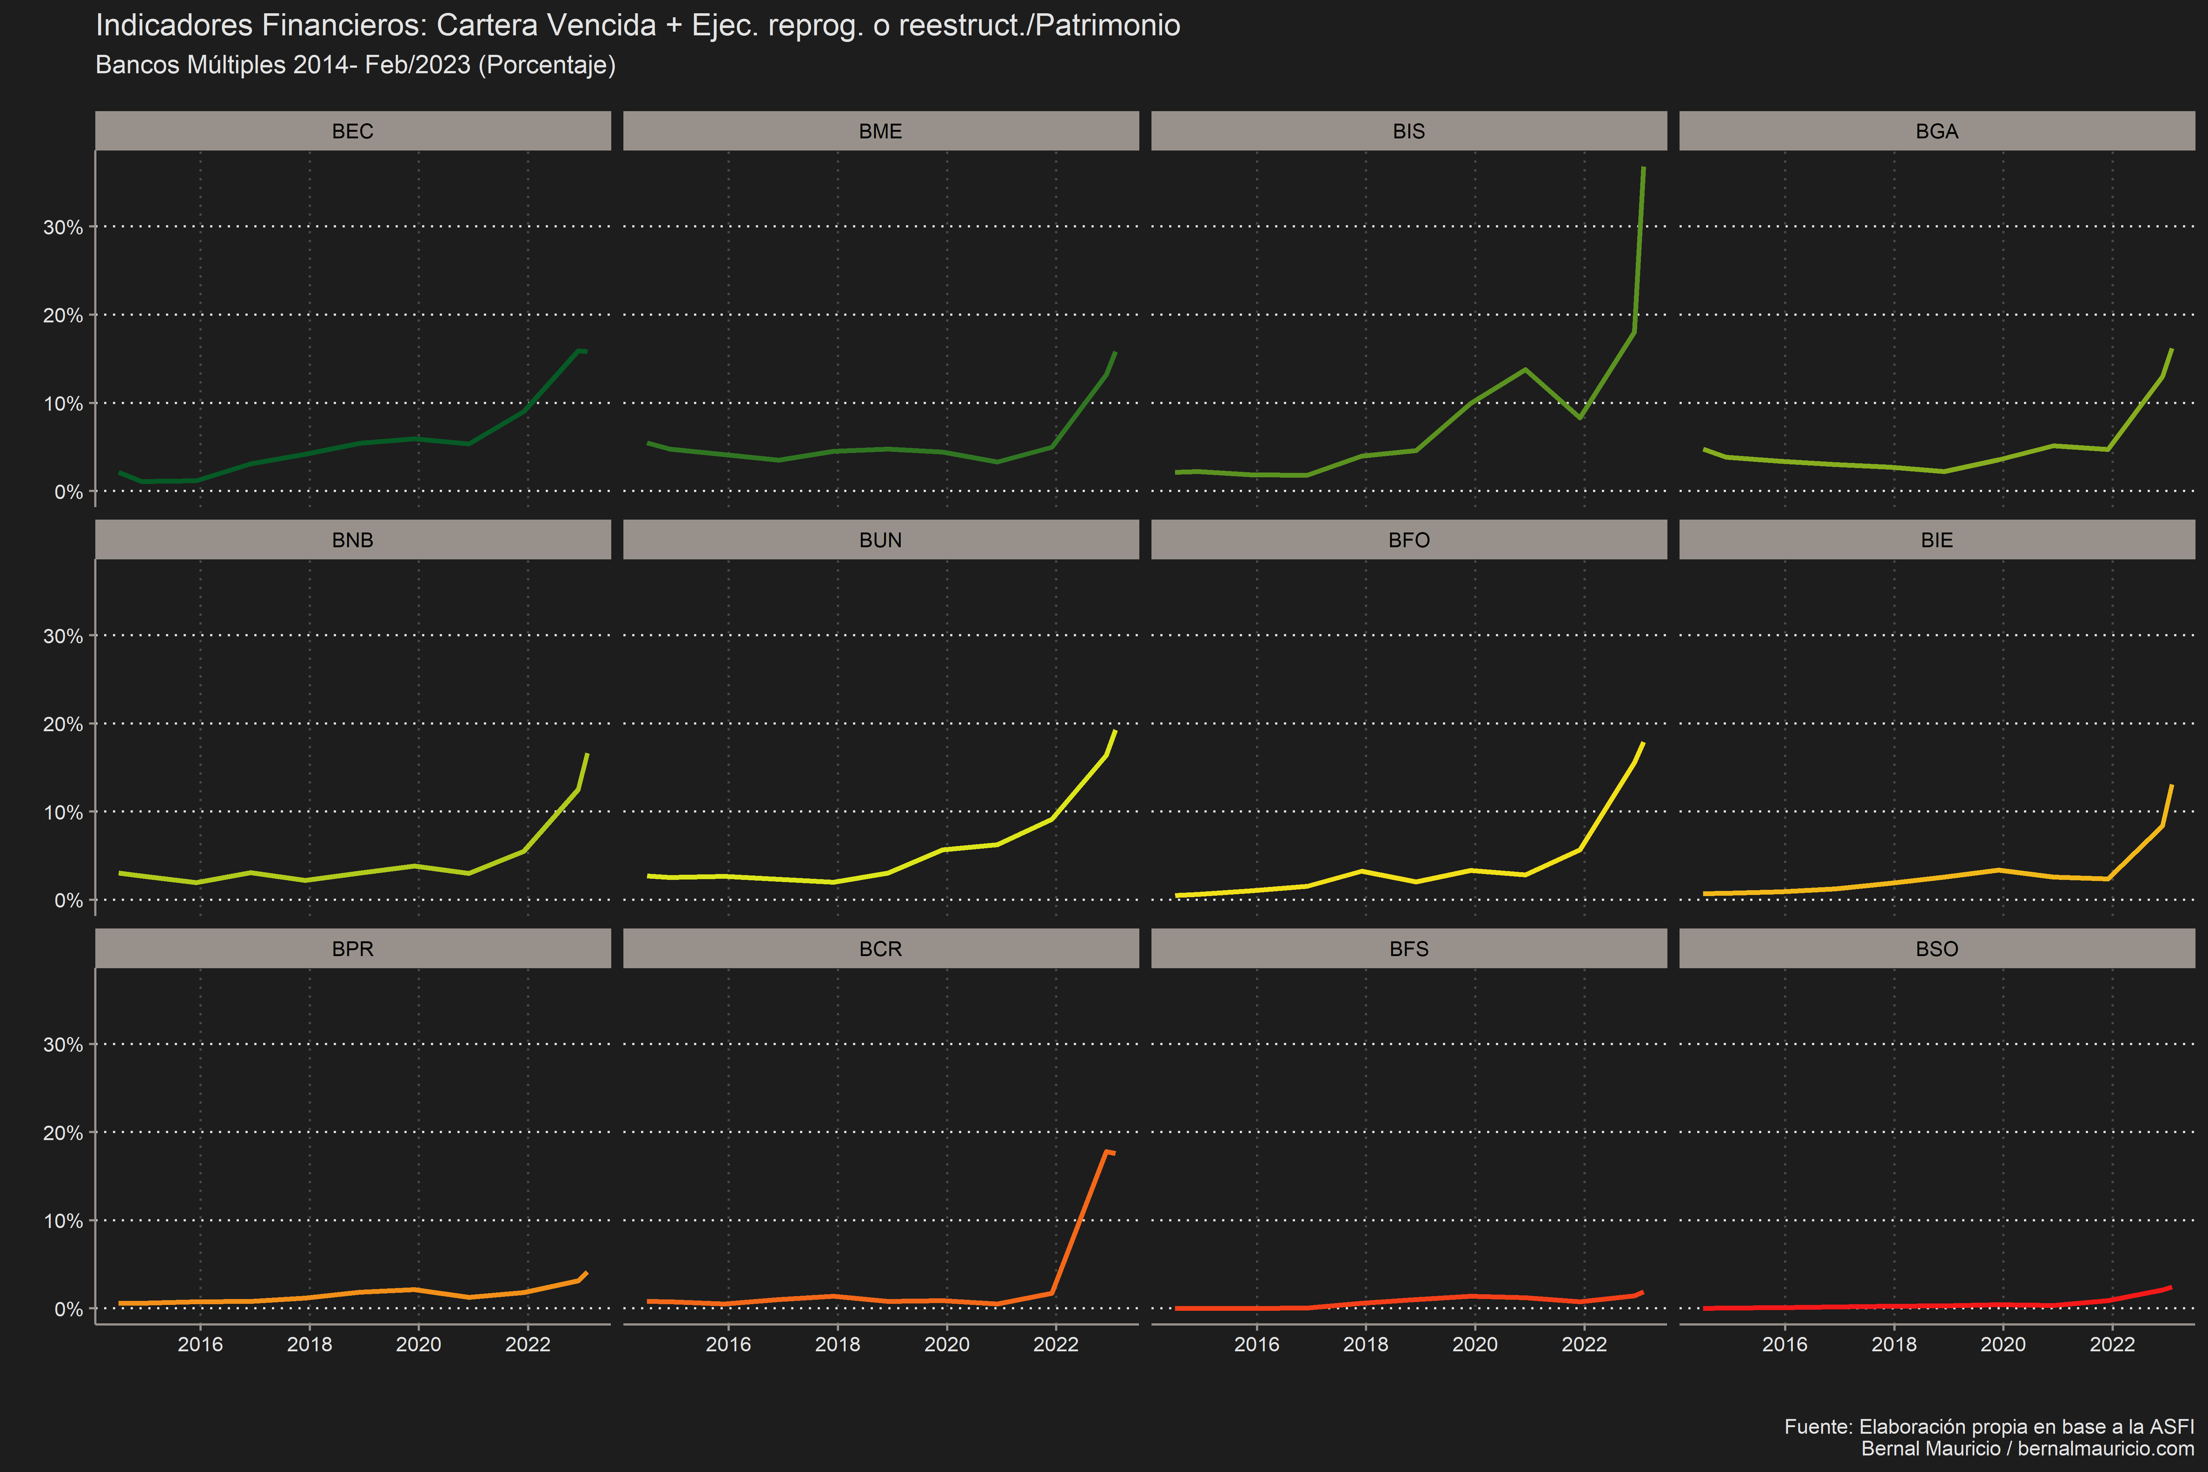Click the 30% label on the bottom row axis
2208x1472 pixels.
(63, 1045)
